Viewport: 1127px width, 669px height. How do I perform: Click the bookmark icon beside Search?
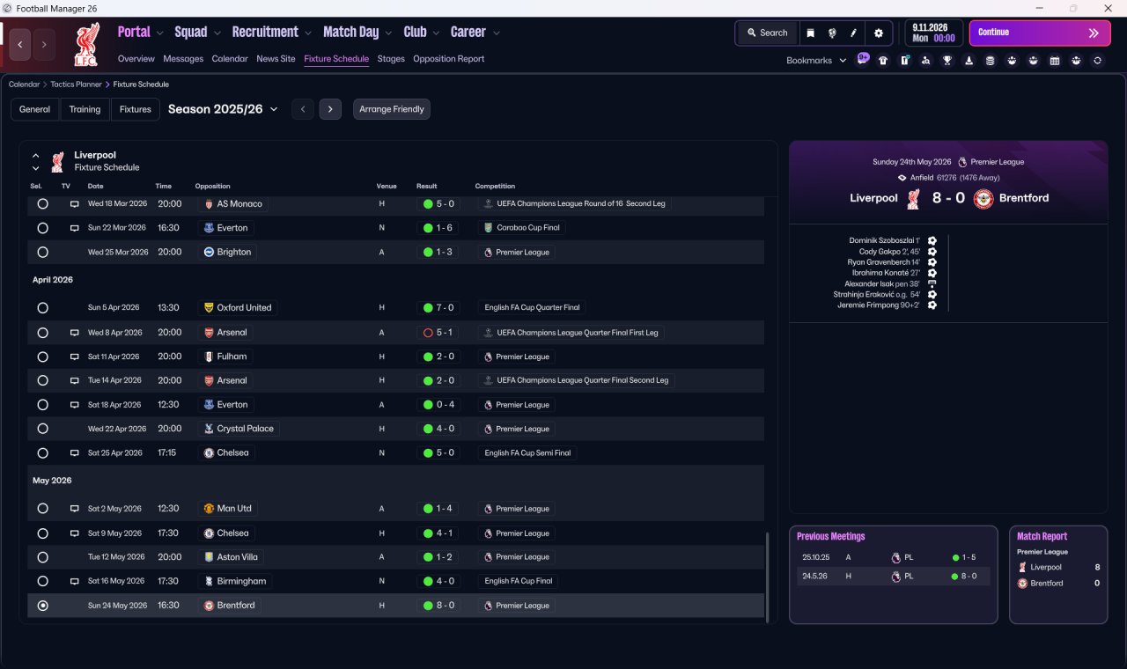(811, 33)
